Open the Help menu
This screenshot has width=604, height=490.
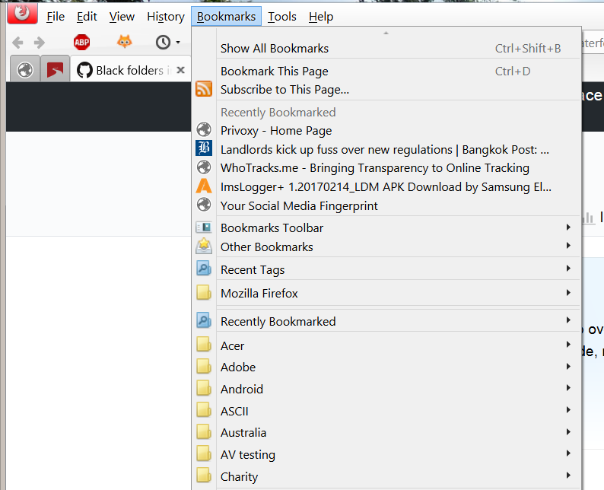point(321,17)
